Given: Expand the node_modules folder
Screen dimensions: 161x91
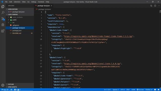Looking at the screenshot, I should click(9, 17).
